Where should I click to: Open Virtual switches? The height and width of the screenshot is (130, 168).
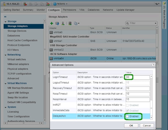point(17,59)
